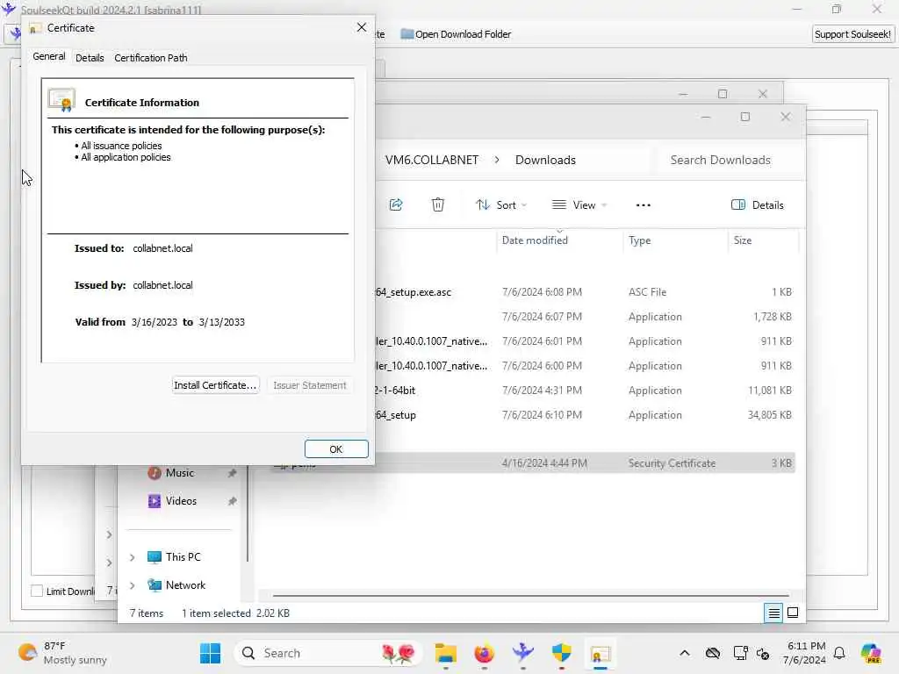Select the certificate General tab

pyautogui.click(x=49, y=56)
